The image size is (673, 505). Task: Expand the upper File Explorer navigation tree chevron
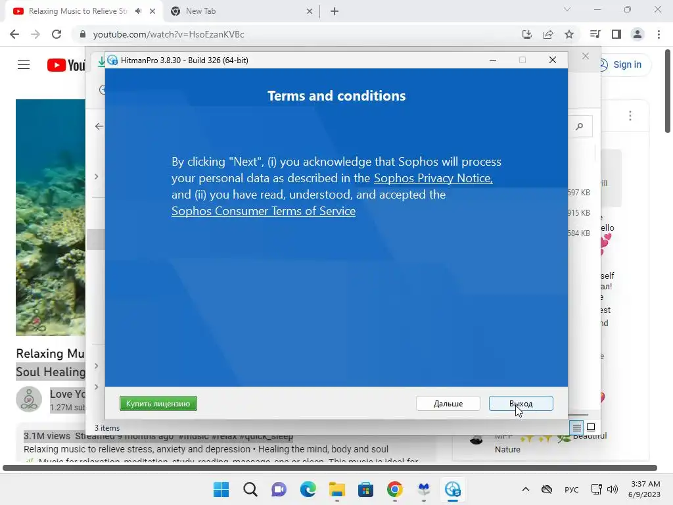[x=97, y=176]
